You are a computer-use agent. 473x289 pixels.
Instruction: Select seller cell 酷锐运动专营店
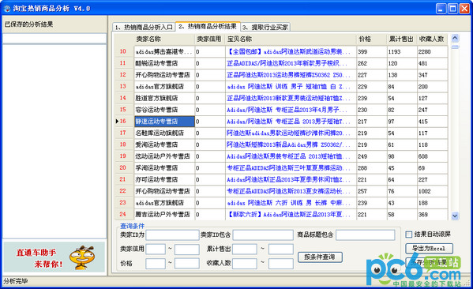coord(165,63)
